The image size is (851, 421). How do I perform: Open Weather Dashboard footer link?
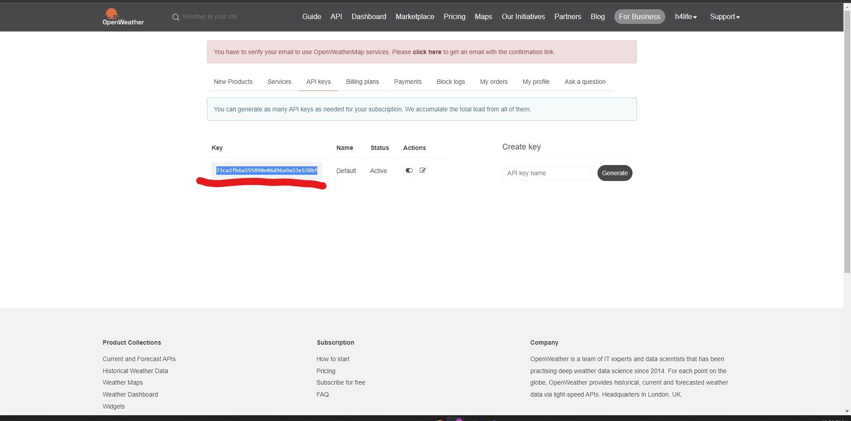click(x=130, y=394)
